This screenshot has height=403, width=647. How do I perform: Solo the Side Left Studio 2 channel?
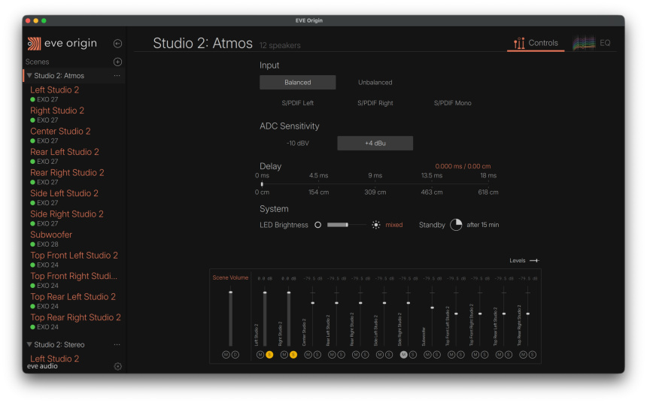point(389,355)
